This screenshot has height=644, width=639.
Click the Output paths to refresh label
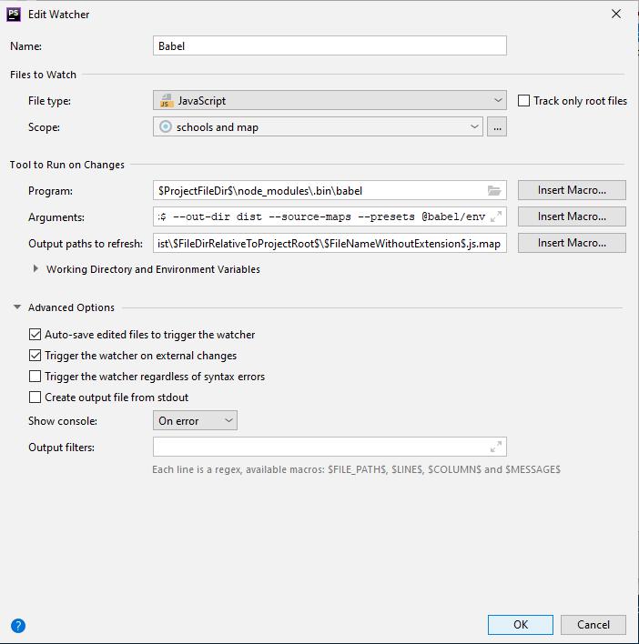tap(86, 244)
